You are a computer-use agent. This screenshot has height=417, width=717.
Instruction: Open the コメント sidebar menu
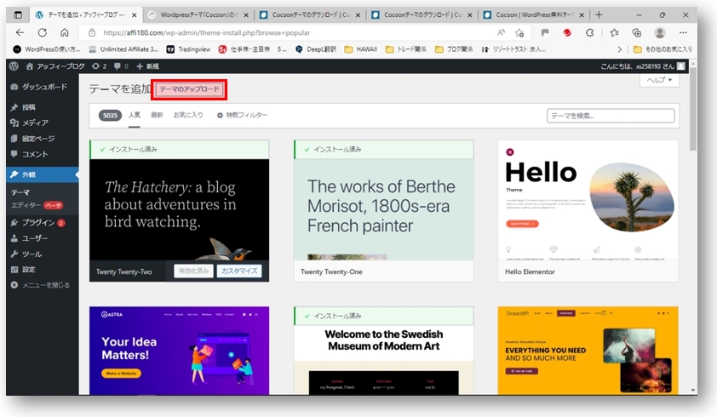[x=42, y=154]
